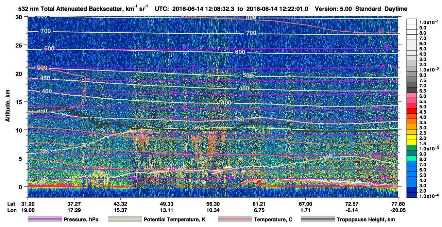Click altitude tick label '25'
Viewport: 442px width, 227px height.
pos(20,45)
